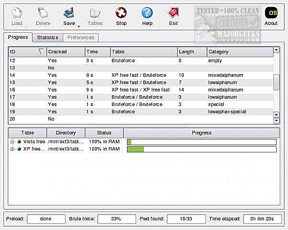Open the About OS icon
This screenshot has width=288, height=230.
tap(271, 12)
